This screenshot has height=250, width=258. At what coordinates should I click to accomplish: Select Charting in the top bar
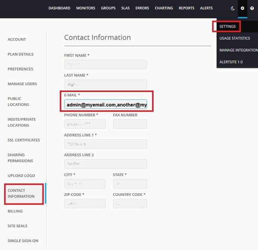pos(163,8)
